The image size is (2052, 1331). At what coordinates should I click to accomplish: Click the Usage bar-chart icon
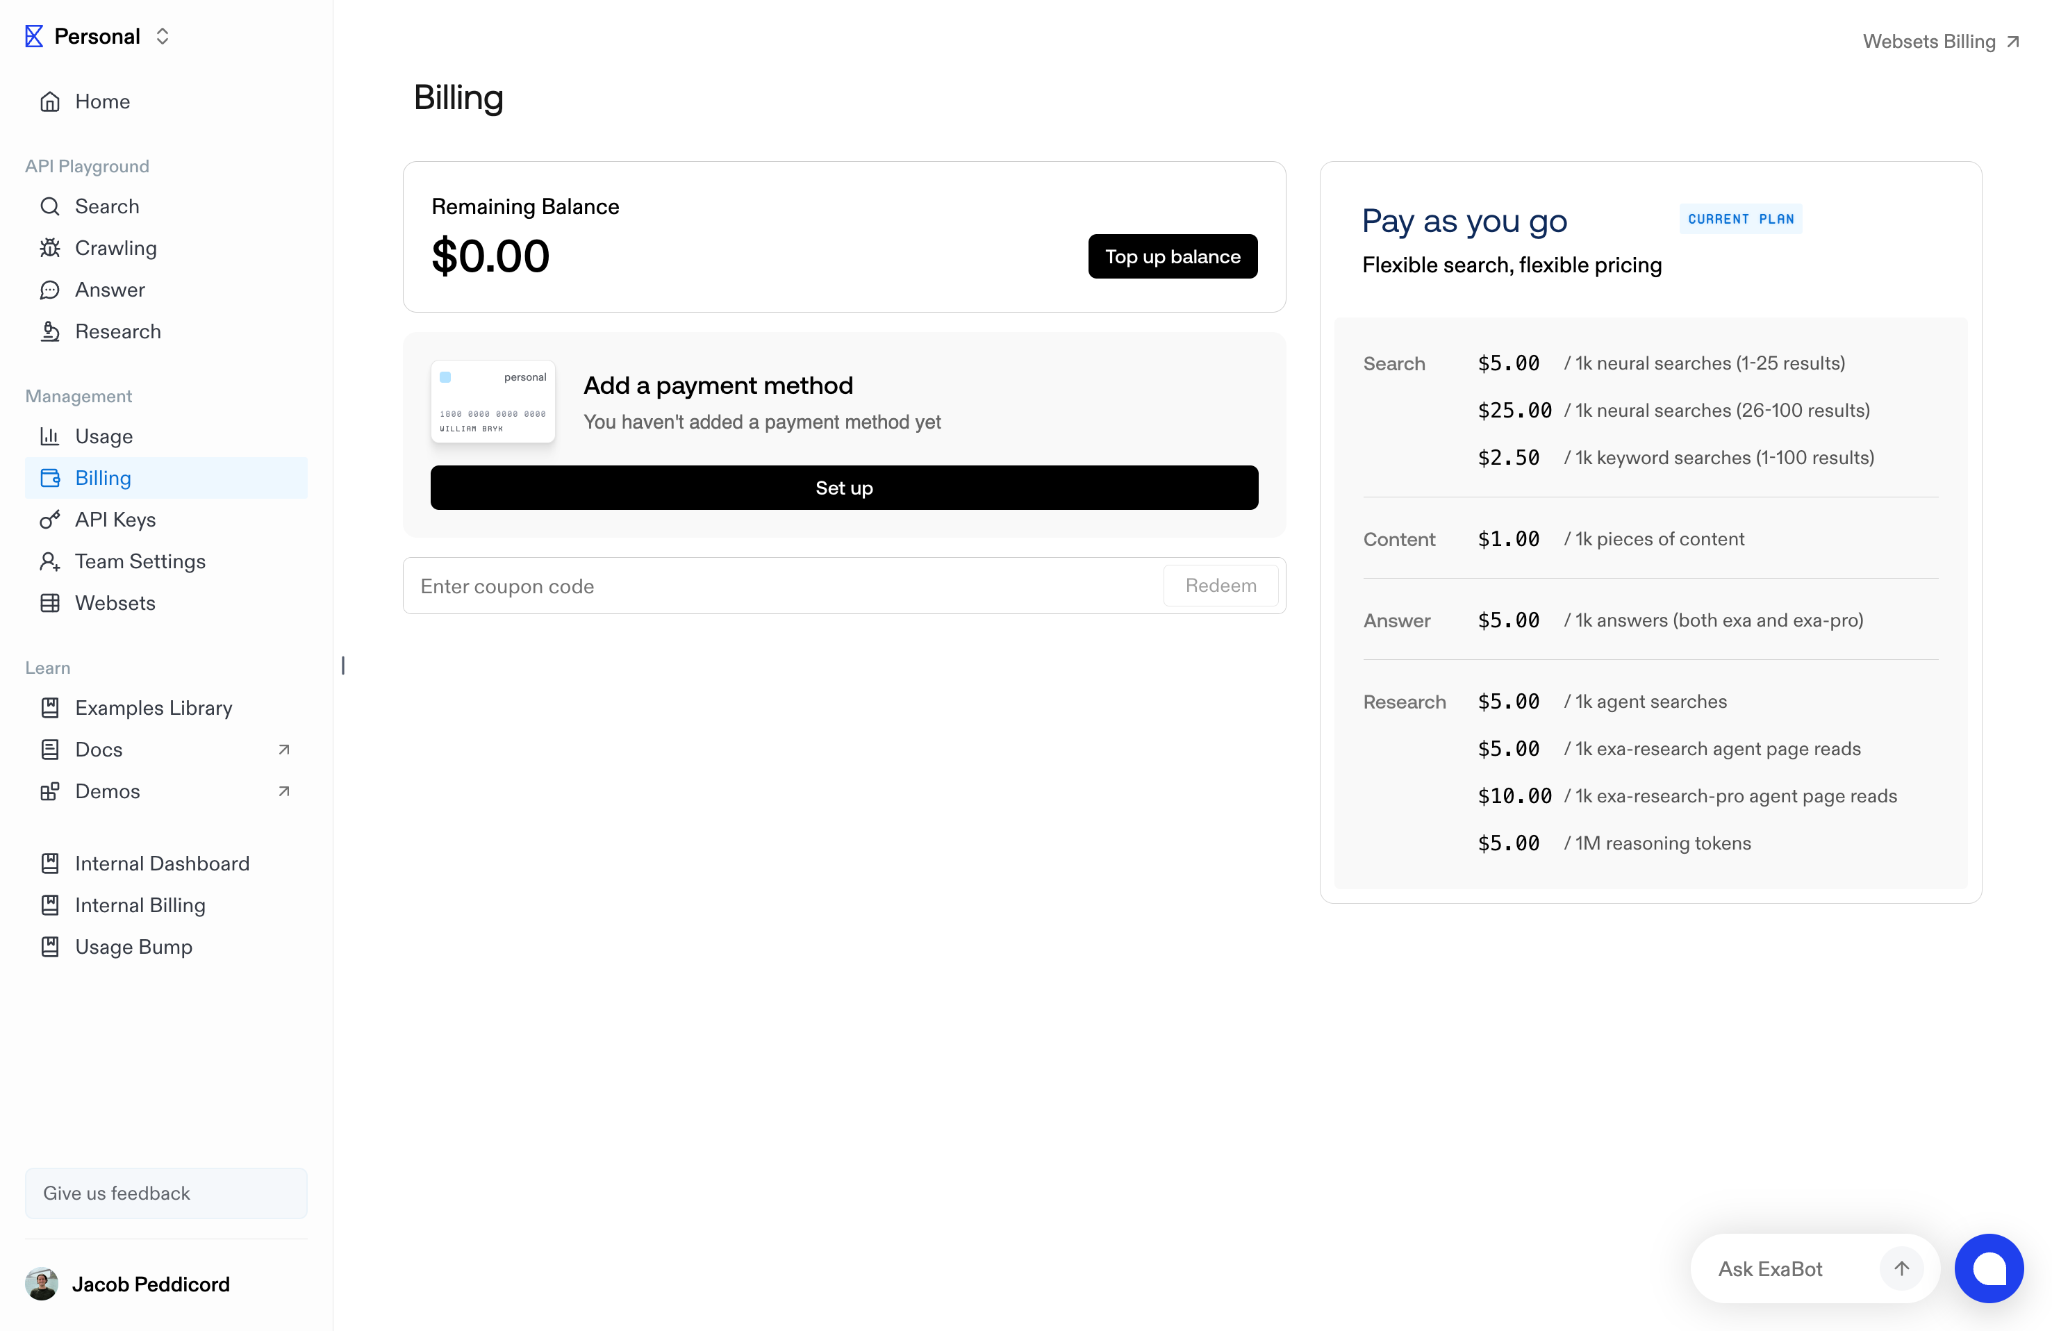coord(50,436)
